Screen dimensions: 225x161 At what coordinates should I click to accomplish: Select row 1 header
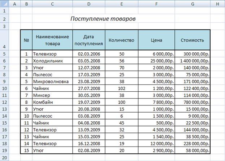coord(4,11)
